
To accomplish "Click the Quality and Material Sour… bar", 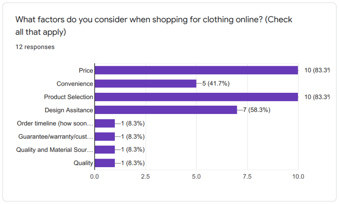I will (x=105, y=150).
